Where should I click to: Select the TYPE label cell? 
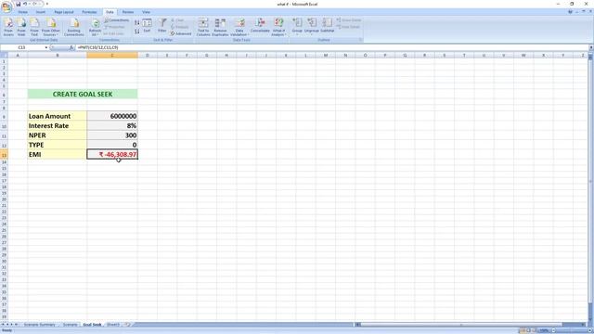tap(58, 145)
